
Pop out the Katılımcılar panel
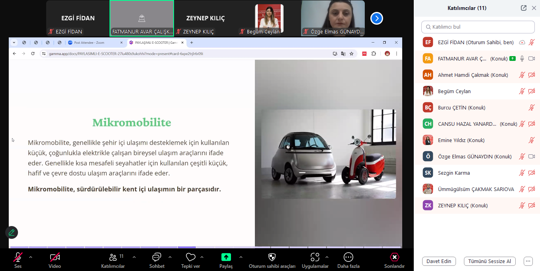coord(524,8)
